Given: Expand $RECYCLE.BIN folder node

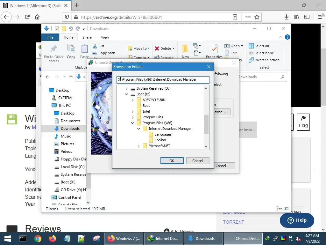Looking at the screenshot, I should [133, 100].
